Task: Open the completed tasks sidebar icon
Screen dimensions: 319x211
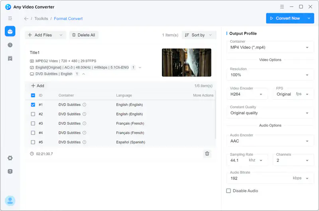Action: click(10, 59)
